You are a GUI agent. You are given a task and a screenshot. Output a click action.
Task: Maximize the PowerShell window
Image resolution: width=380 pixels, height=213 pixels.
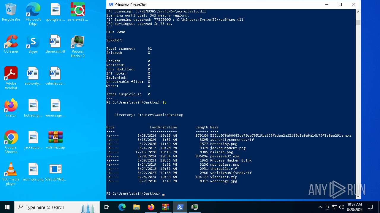tap(340, 4)
